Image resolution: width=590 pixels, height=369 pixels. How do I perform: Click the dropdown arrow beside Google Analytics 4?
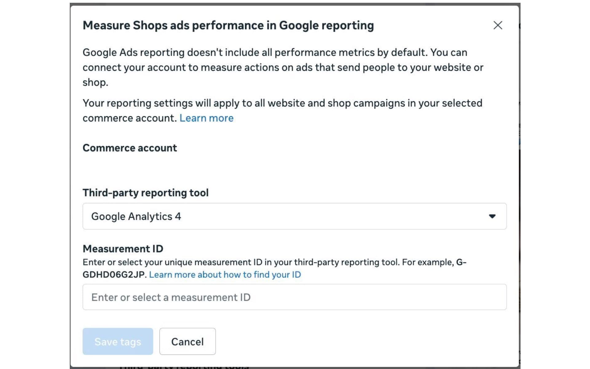493,216
